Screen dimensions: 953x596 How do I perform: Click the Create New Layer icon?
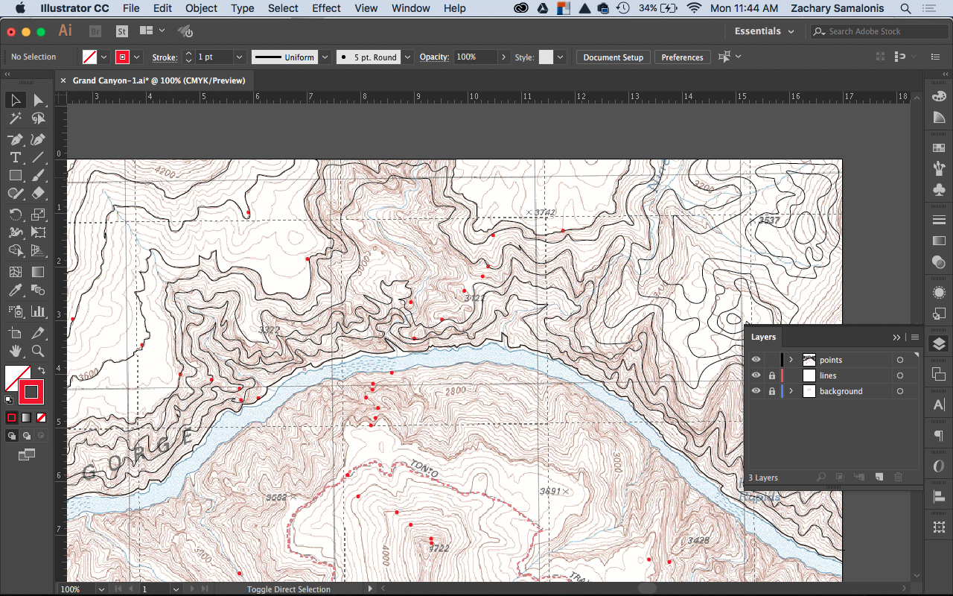879,478
